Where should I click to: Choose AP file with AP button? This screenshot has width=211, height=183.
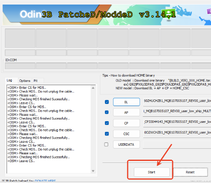pos(127,113)
